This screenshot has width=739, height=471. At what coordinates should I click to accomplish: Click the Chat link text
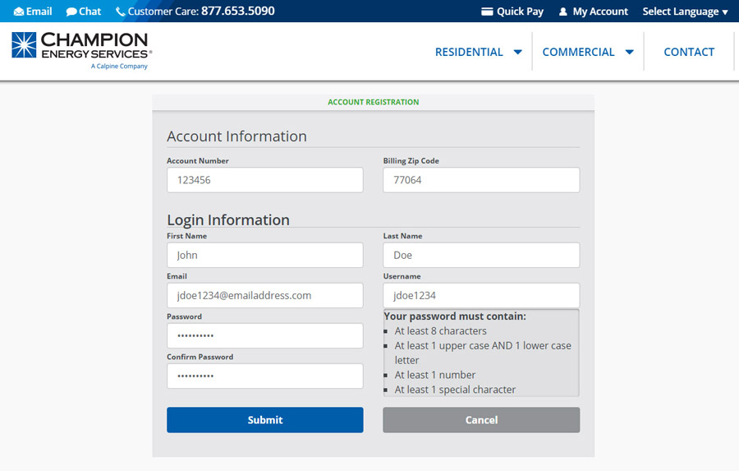tap(90, 12)
